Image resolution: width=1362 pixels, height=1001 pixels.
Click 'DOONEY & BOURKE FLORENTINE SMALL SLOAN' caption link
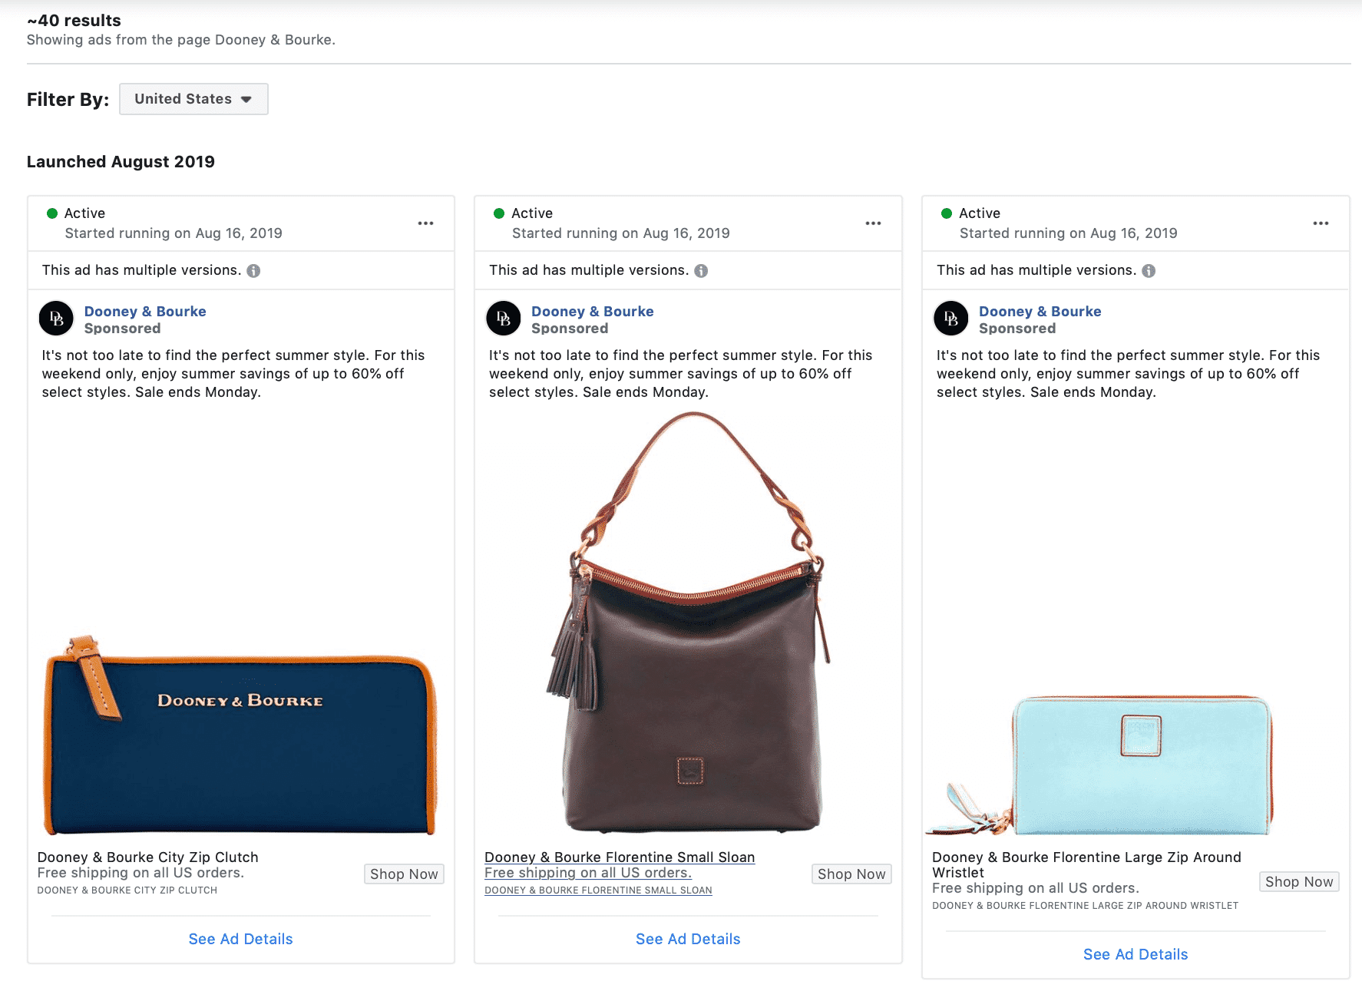[x=598, y=890]
